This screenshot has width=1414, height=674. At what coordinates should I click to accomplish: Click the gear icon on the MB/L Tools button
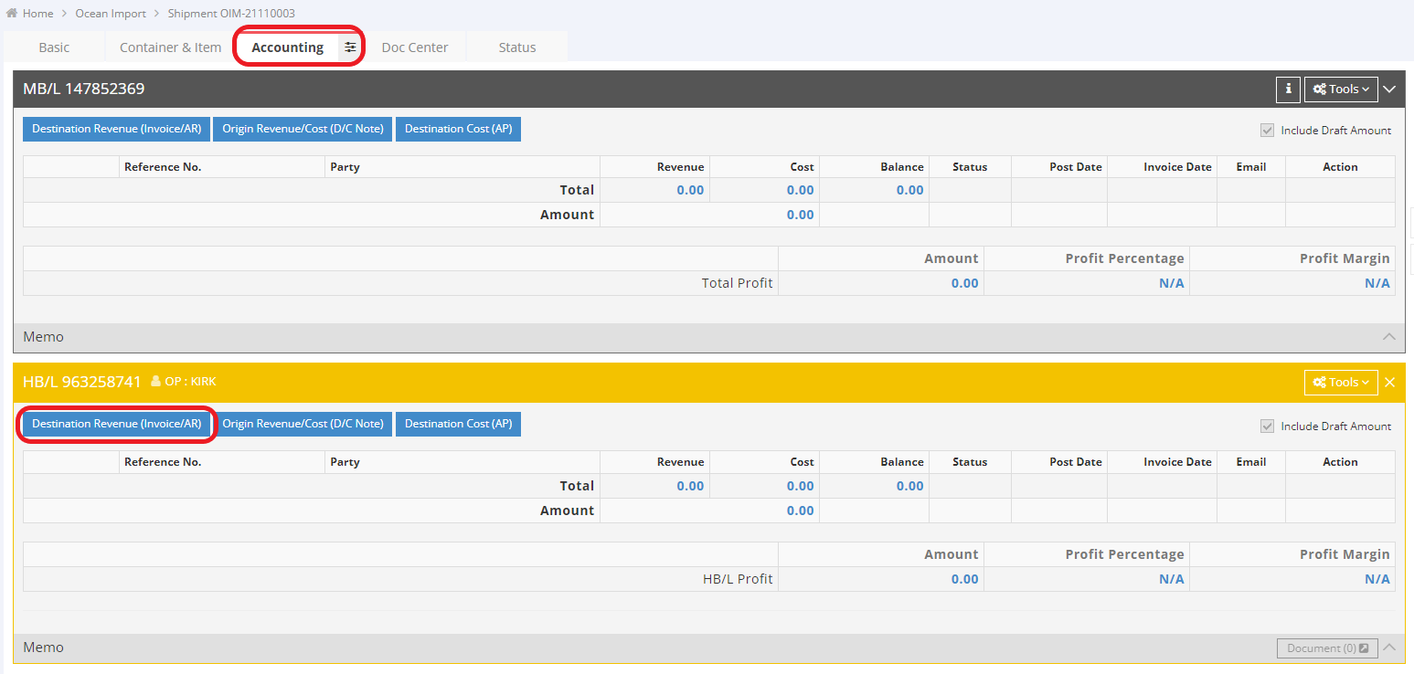(x=1318, y=89)
